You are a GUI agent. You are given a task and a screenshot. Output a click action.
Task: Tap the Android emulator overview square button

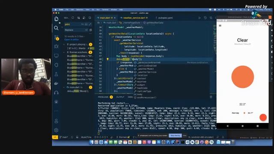[x=258, y=126]
